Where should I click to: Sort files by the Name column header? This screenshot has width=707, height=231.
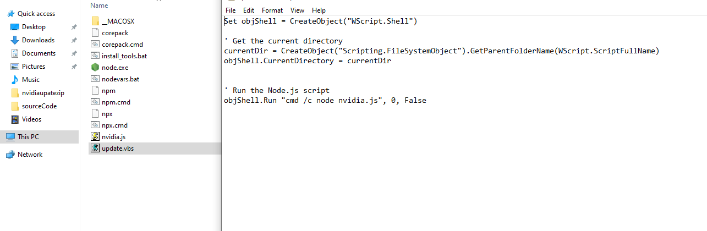99,5
